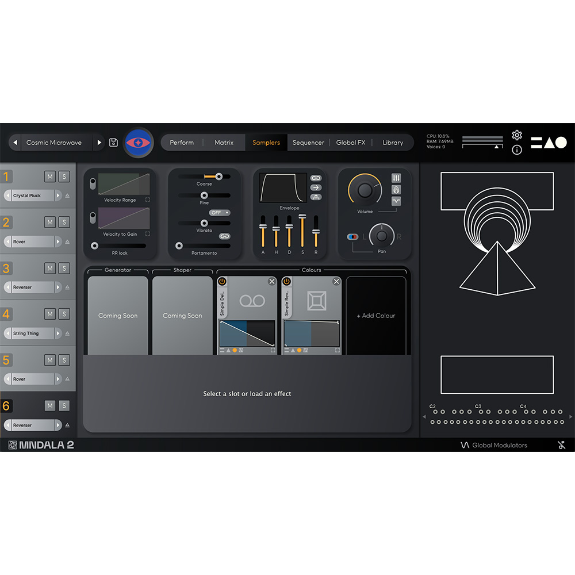Viewport: 575px width, 575px height.
Task: Click the red eye logo button
Action: [x=139, y=142]
